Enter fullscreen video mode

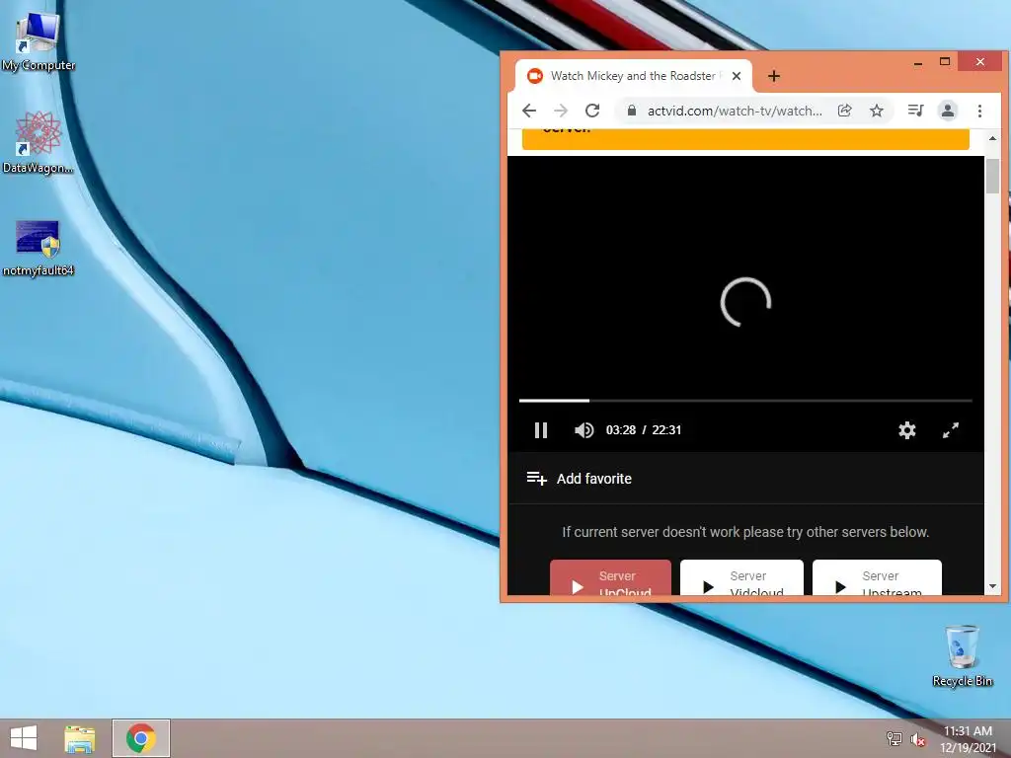(951, 430)
